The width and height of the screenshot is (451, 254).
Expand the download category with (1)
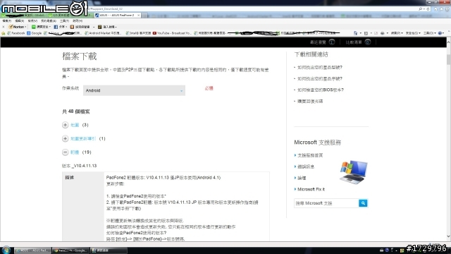[x=66, y=138]
